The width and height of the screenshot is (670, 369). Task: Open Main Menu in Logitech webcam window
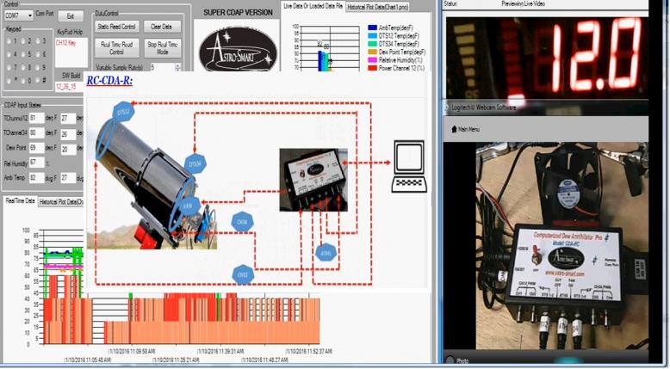click(x=465, y=129)
